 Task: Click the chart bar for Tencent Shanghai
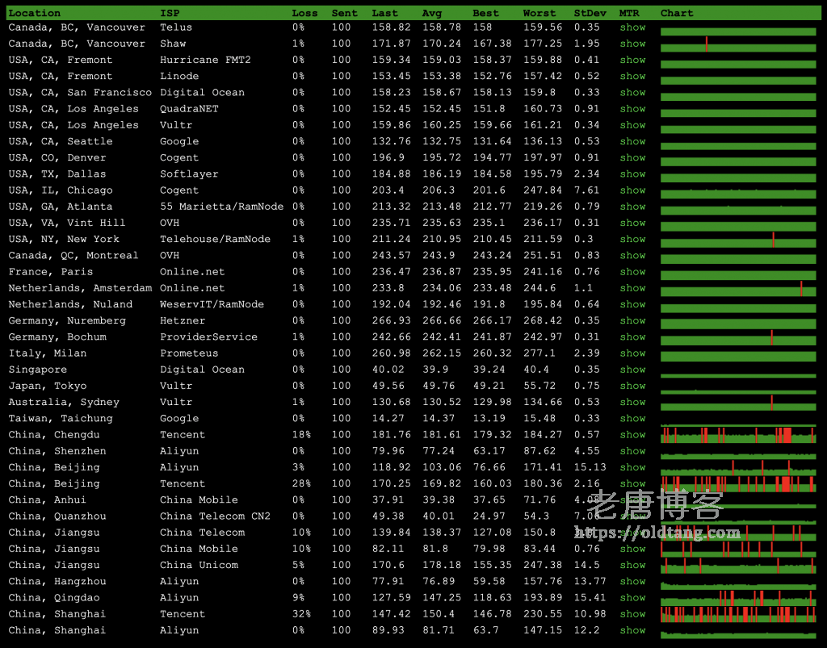[x=737, y=615]
